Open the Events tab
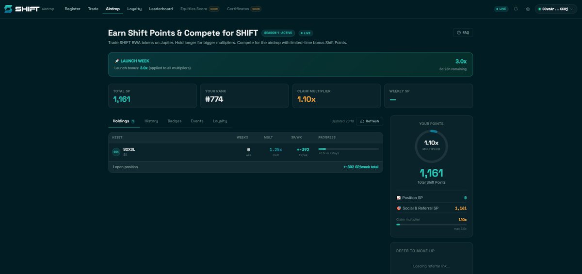 (197, 121)
